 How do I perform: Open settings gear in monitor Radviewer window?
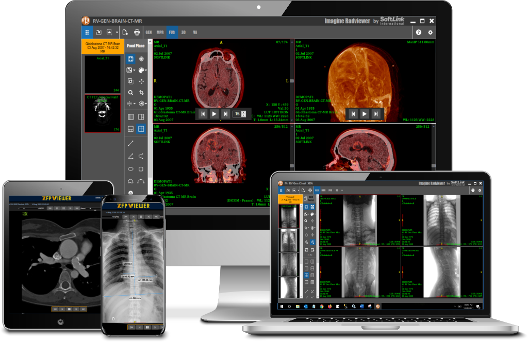coord(430,32)
